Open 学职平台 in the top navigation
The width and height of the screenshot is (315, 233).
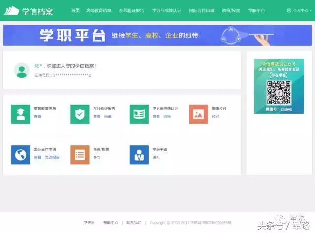(256, 10)
